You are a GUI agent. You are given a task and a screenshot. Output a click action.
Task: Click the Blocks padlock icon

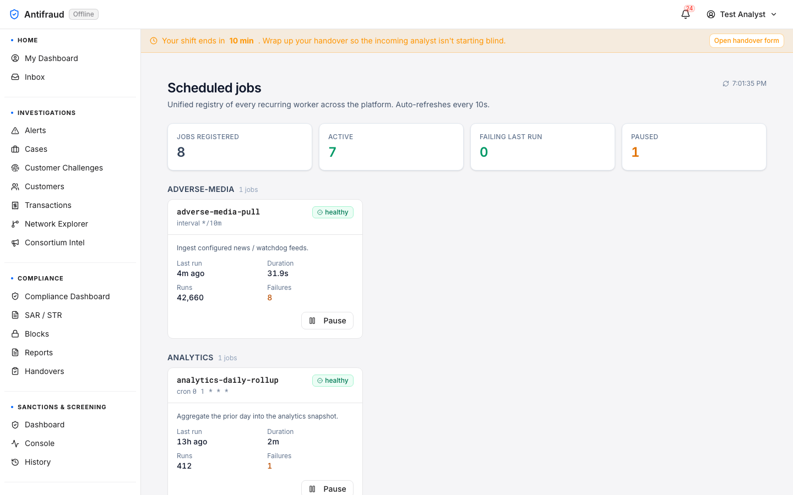(x=15, y=334)
